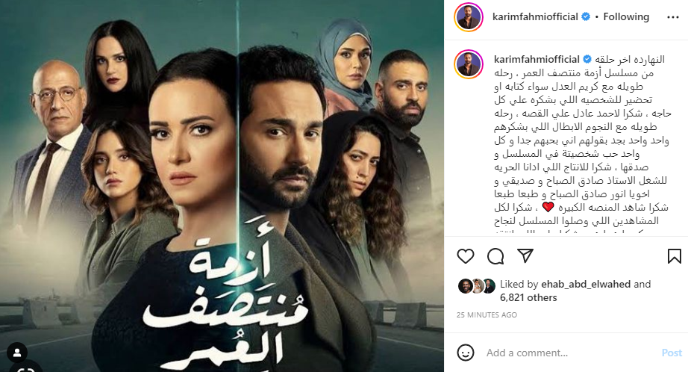Click the Add a comment field
Viewport: 688px width, 372px height.
pyautogui.click(x=570, y=353)
